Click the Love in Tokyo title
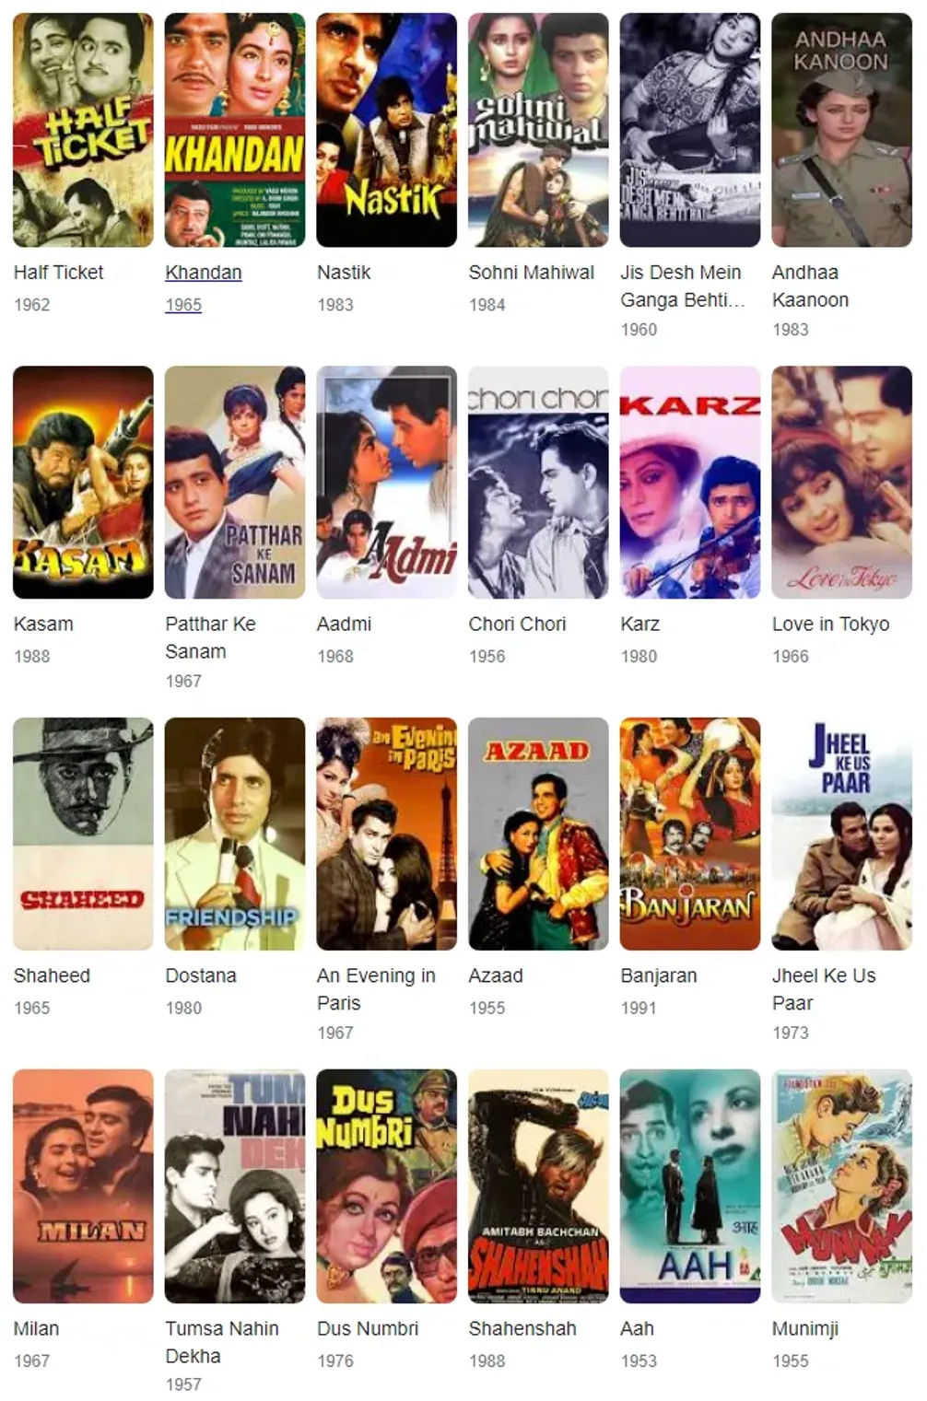Screen dimensions: 927x1401 click(831, 625)
